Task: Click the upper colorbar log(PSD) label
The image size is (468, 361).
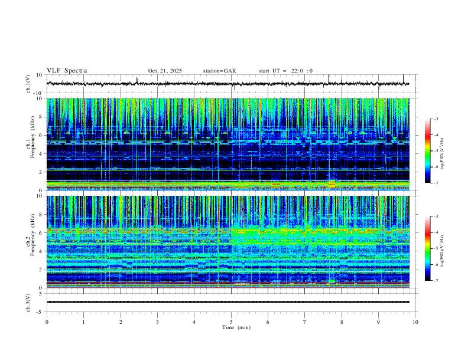Action: pyautogui.click(x=442, y=153)
